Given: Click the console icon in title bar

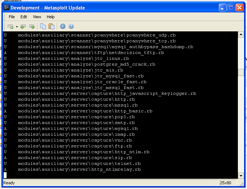Looking at the screenshot, I should pos(7,8).
